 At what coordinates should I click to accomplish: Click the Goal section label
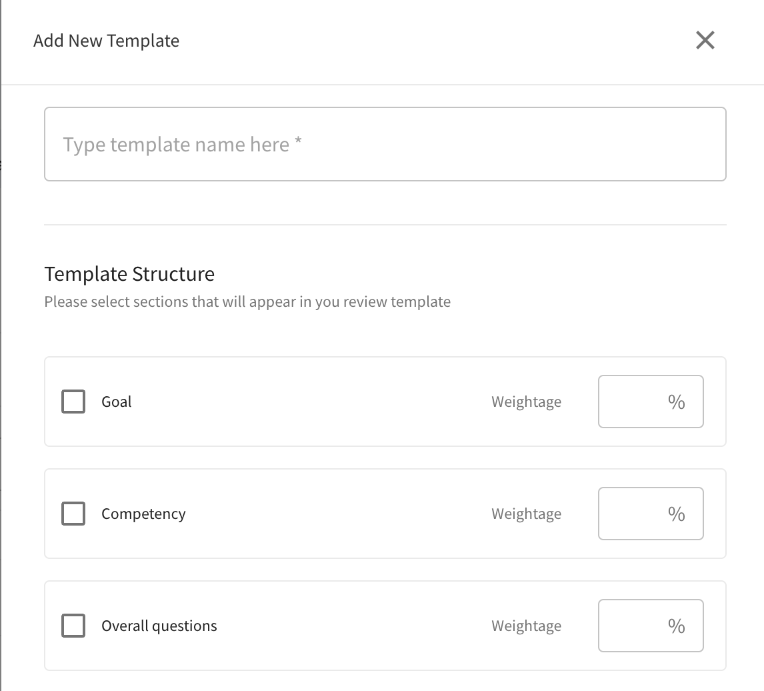117,402
